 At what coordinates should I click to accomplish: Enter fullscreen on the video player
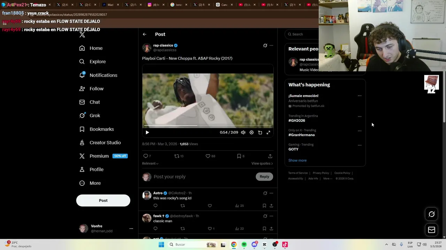(x=268, y=132)
